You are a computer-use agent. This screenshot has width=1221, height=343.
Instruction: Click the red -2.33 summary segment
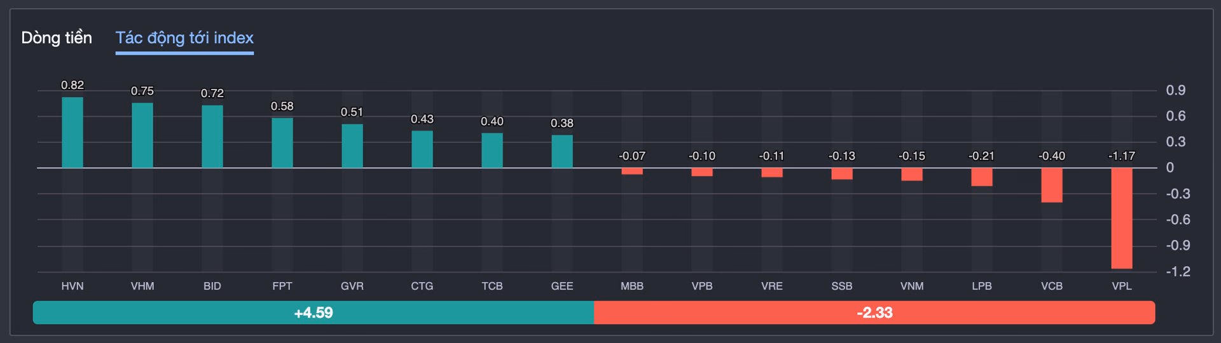coord(874,313)
